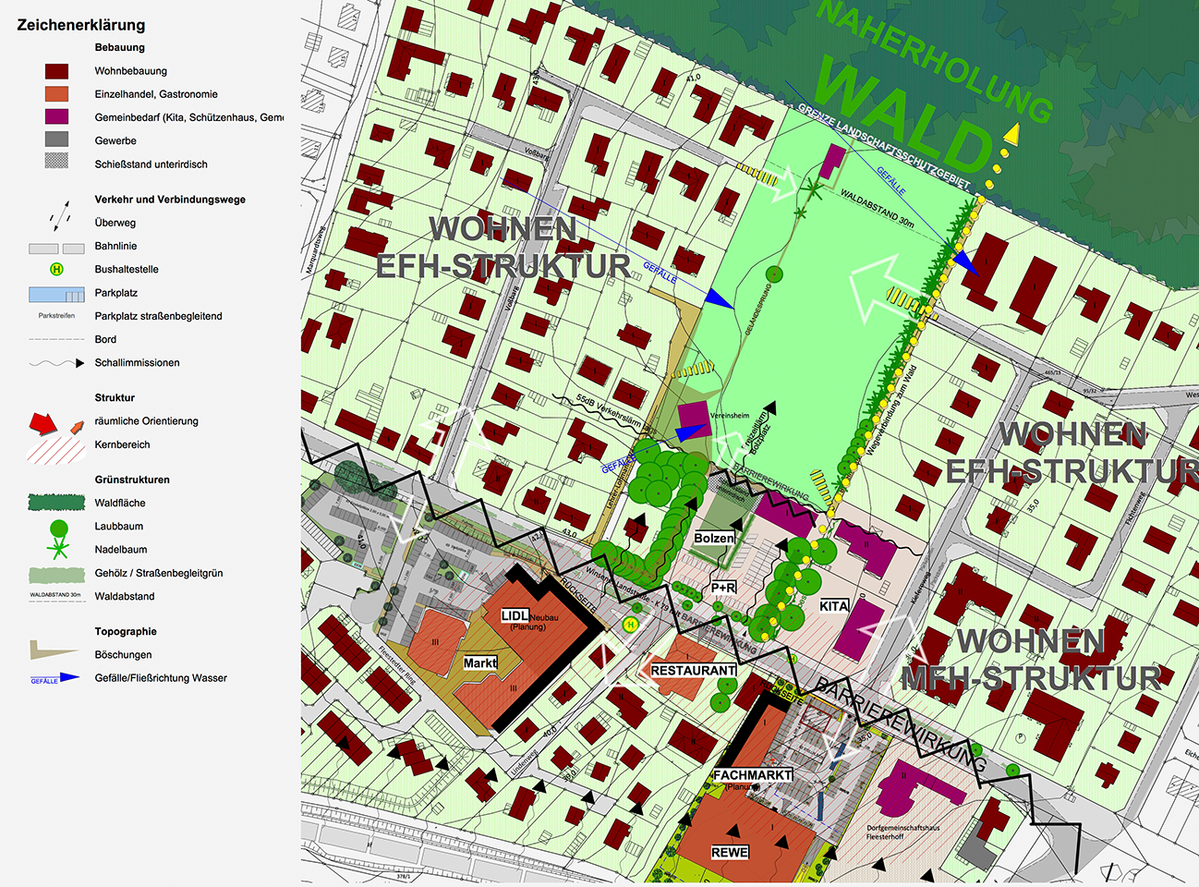Click the dark green Waldfläche legend swatch
The image size is (1199, 887).
(x=56, y=503)
